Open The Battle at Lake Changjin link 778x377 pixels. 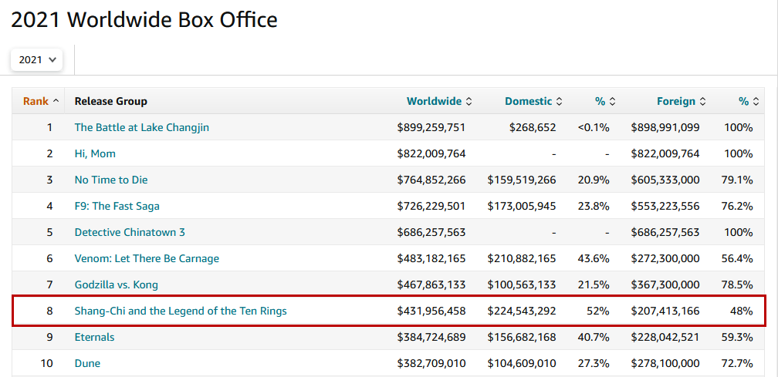(141, 127)
